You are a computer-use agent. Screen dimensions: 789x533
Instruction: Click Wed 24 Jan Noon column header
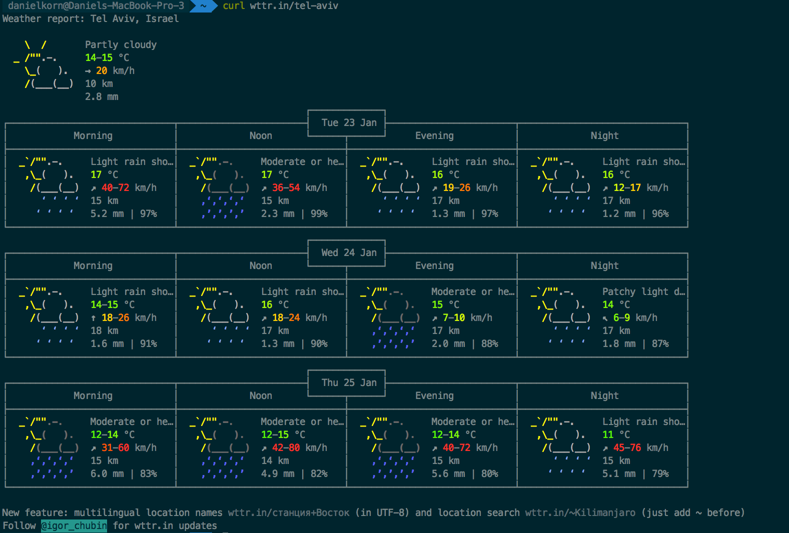[x=261, y=265]
